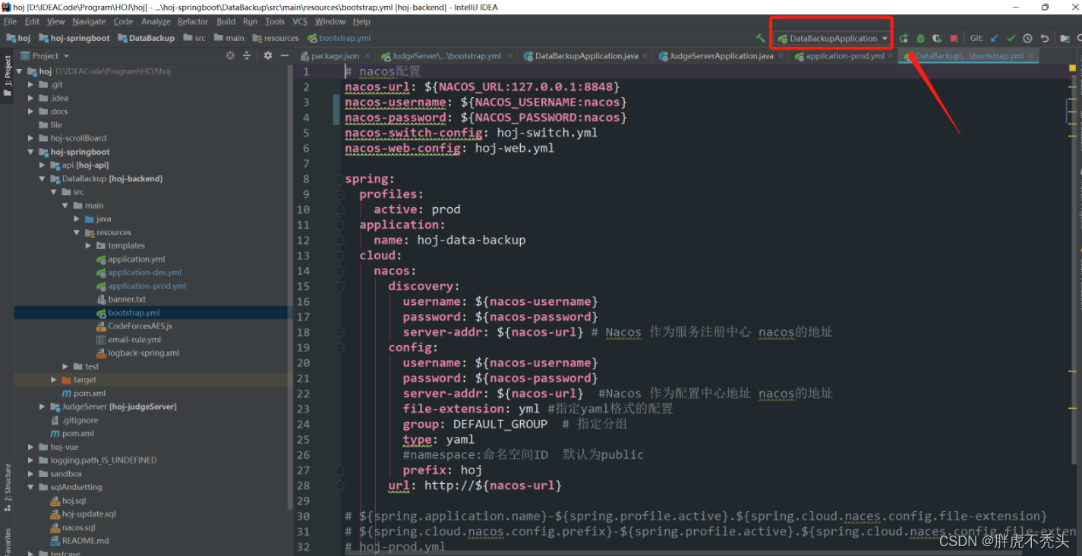
Task: Close the package.json editor tab
Action: click(367, 55)
